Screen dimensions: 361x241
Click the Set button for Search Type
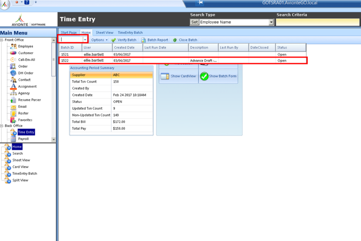(194, 22)
